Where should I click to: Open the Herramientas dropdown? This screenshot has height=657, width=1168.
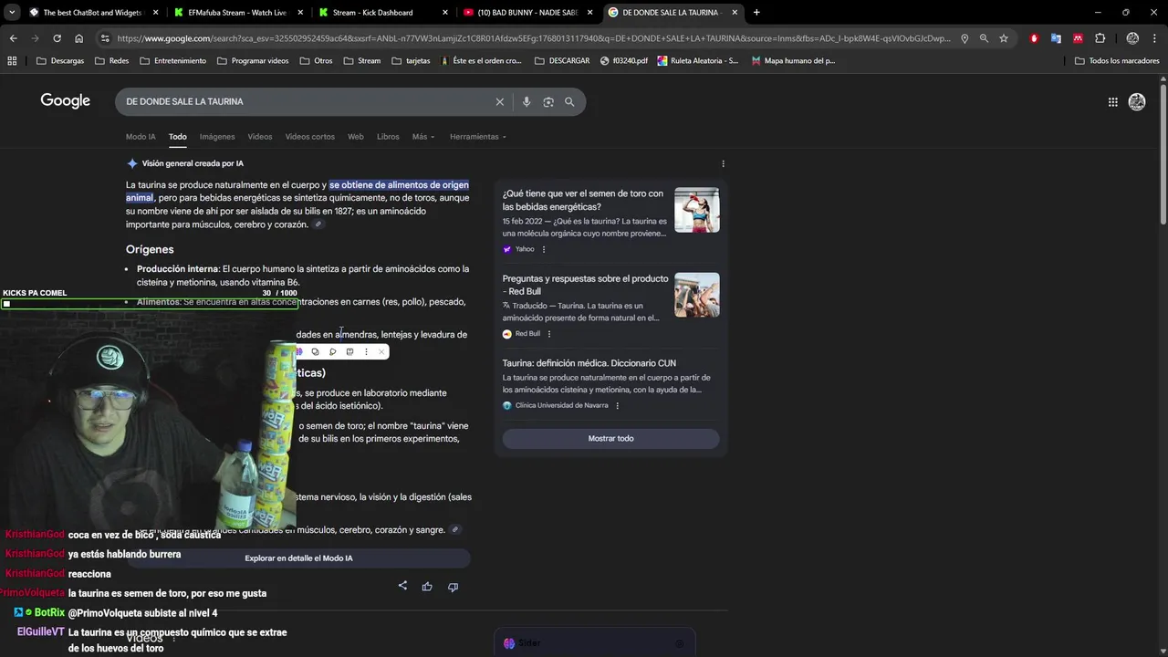[477, 137]
